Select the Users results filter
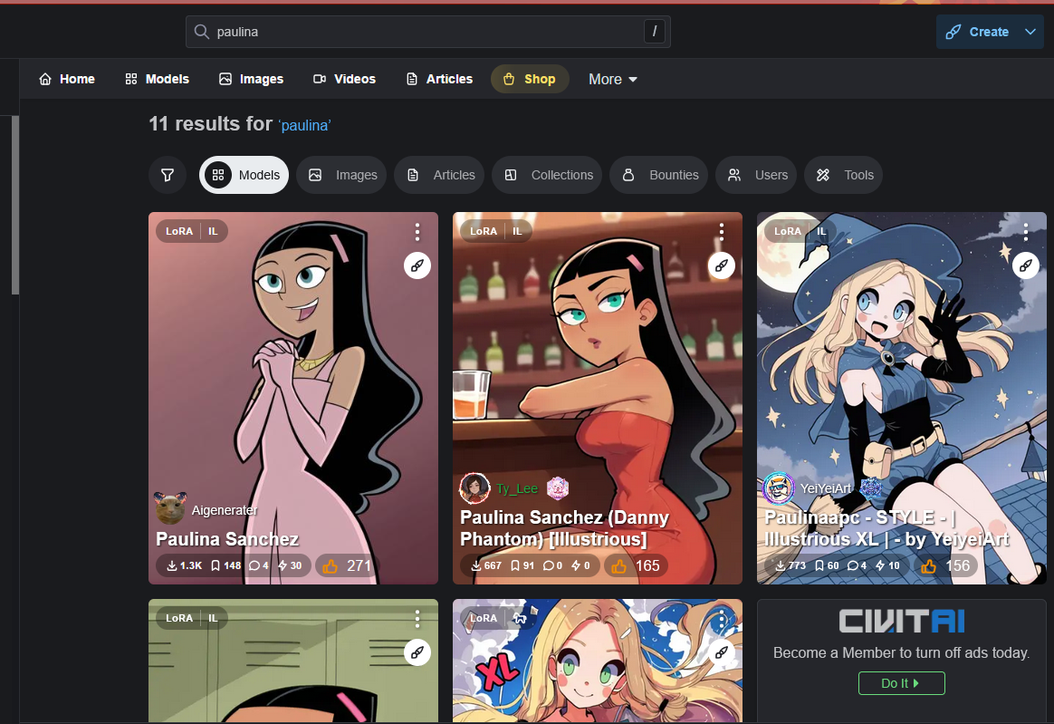1054x724 pixels. coord(756,175)
